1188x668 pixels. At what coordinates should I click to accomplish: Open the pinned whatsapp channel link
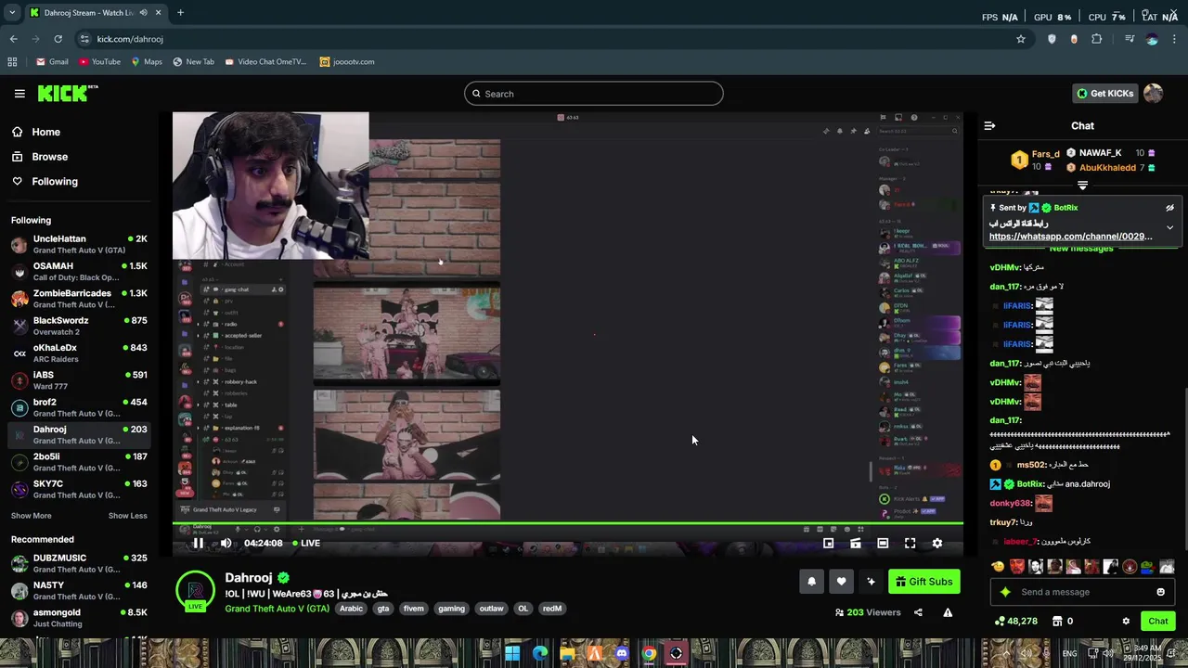(1070, 237)
